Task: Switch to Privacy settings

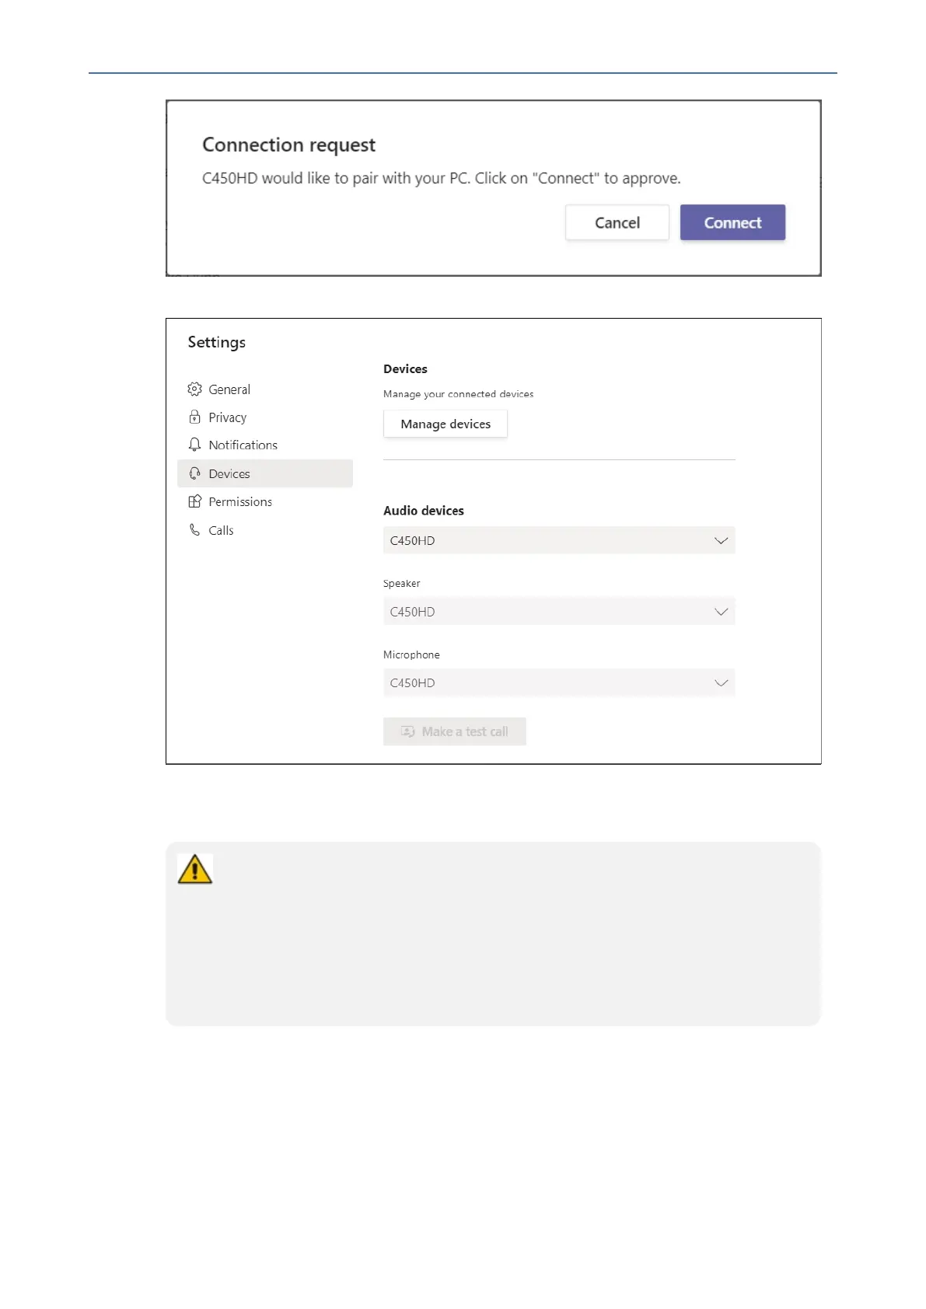Action: click(227, 417)
